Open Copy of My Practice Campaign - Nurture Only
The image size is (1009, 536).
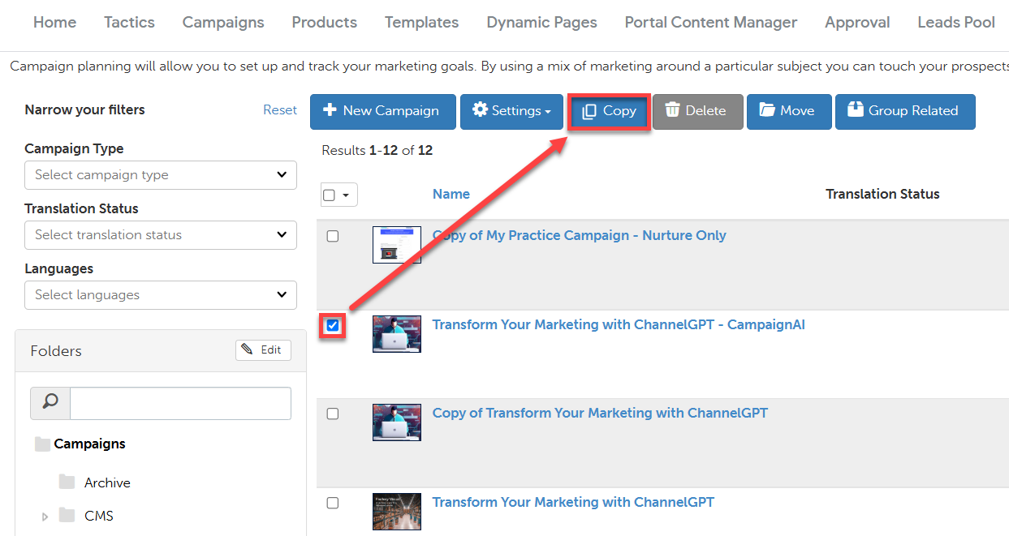(x=580, y=235)
